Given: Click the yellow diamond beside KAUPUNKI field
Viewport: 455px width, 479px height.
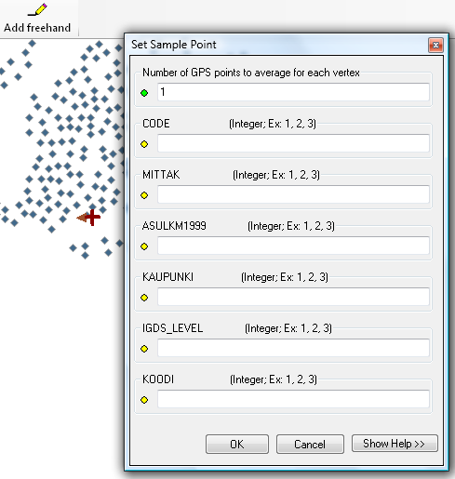Looking at the screenshot, I should tap(144, 298).
